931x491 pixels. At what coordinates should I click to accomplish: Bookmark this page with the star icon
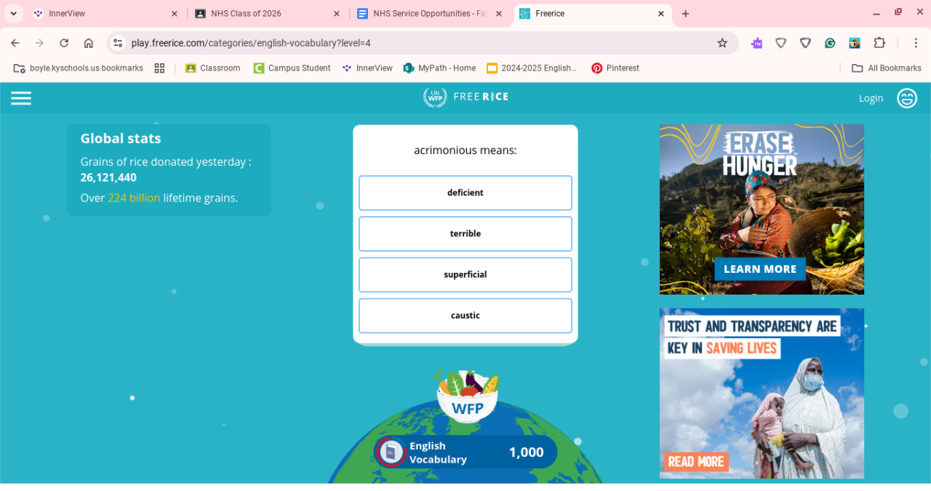point(722,43)
